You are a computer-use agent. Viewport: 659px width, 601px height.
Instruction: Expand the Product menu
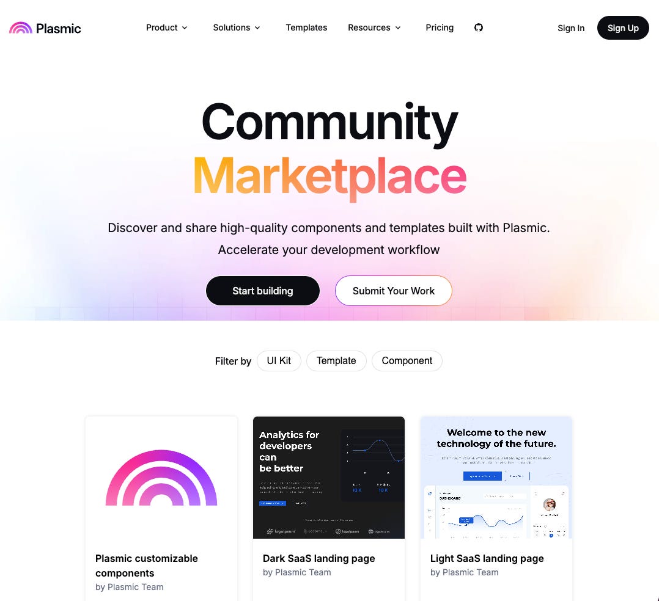[166, 27]
